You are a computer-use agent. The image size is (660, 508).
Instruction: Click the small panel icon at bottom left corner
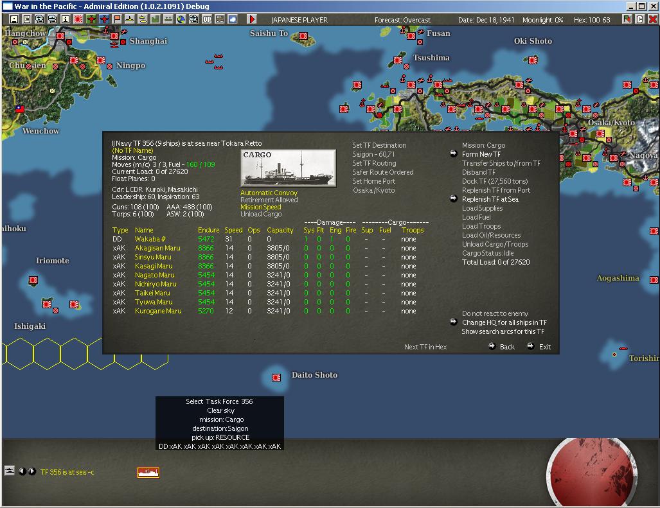coord(9,471)
